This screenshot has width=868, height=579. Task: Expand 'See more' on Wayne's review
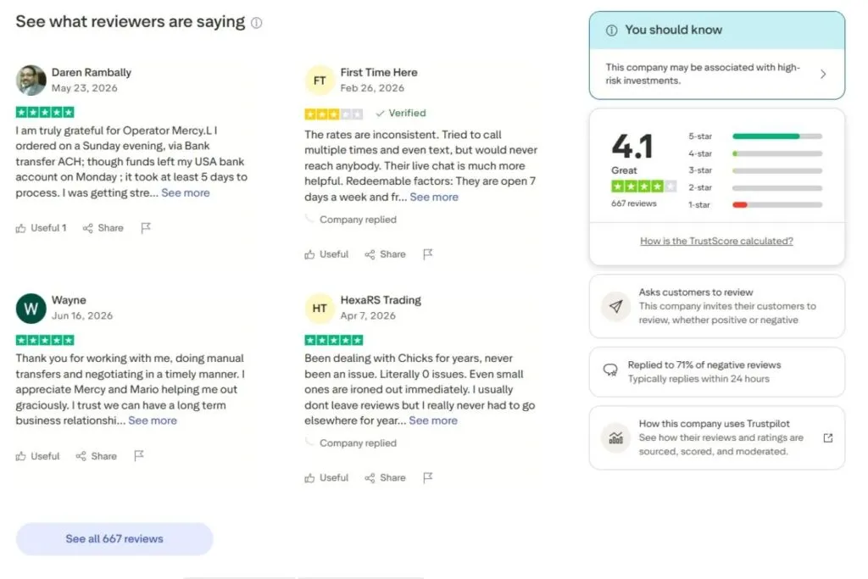[153, 420]
